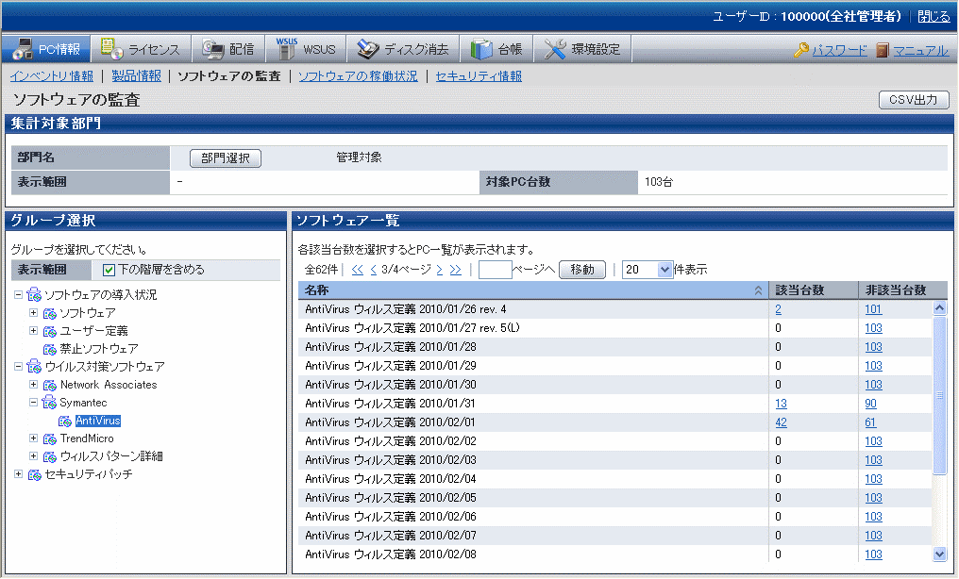Click the software list scrollbar down arrow

pos(939,554)
